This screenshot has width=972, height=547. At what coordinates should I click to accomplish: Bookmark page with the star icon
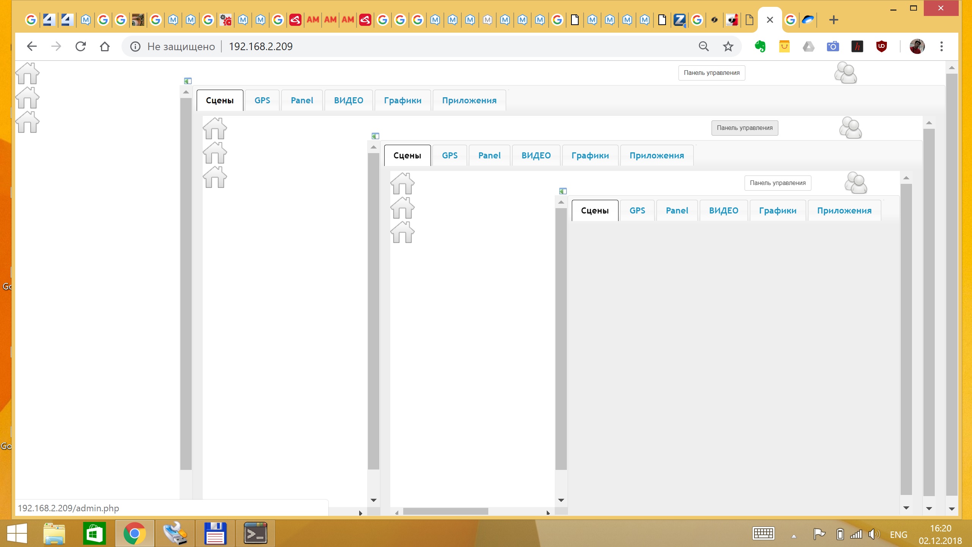pyautogui.click(x=728, y=46)
